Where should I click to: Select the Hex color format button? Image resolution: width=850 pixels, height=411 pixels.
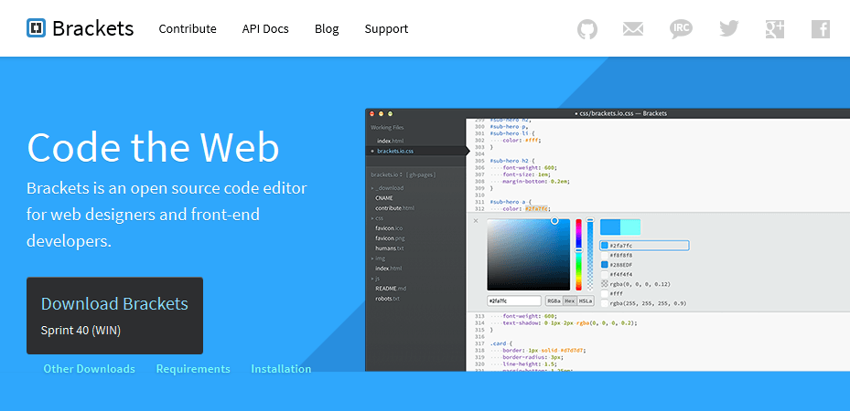tap(570, 300)
